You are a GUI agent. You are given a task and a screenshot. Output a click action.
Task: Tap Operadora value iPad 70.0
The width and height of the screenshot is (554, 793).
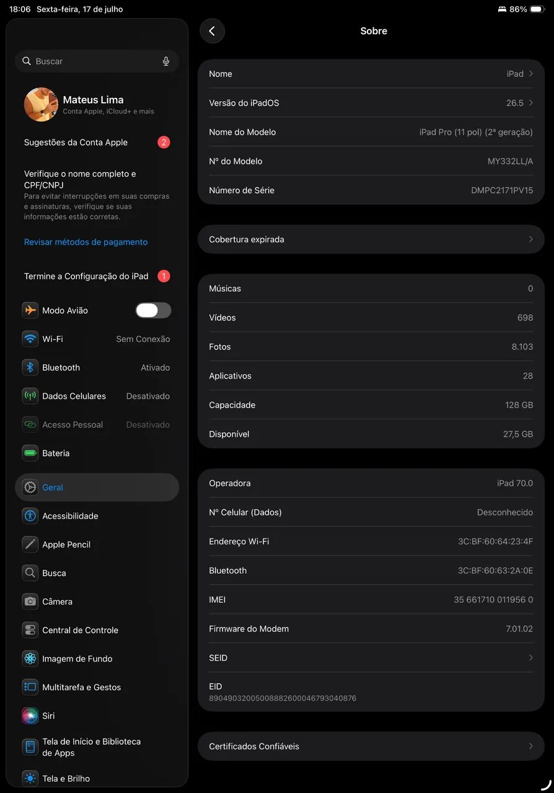click(515, 483)
